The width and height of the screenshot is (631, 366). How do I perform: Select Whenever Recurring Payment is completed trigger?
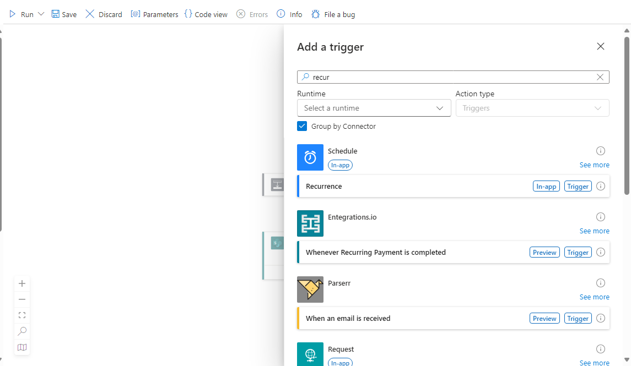[454, 252]
